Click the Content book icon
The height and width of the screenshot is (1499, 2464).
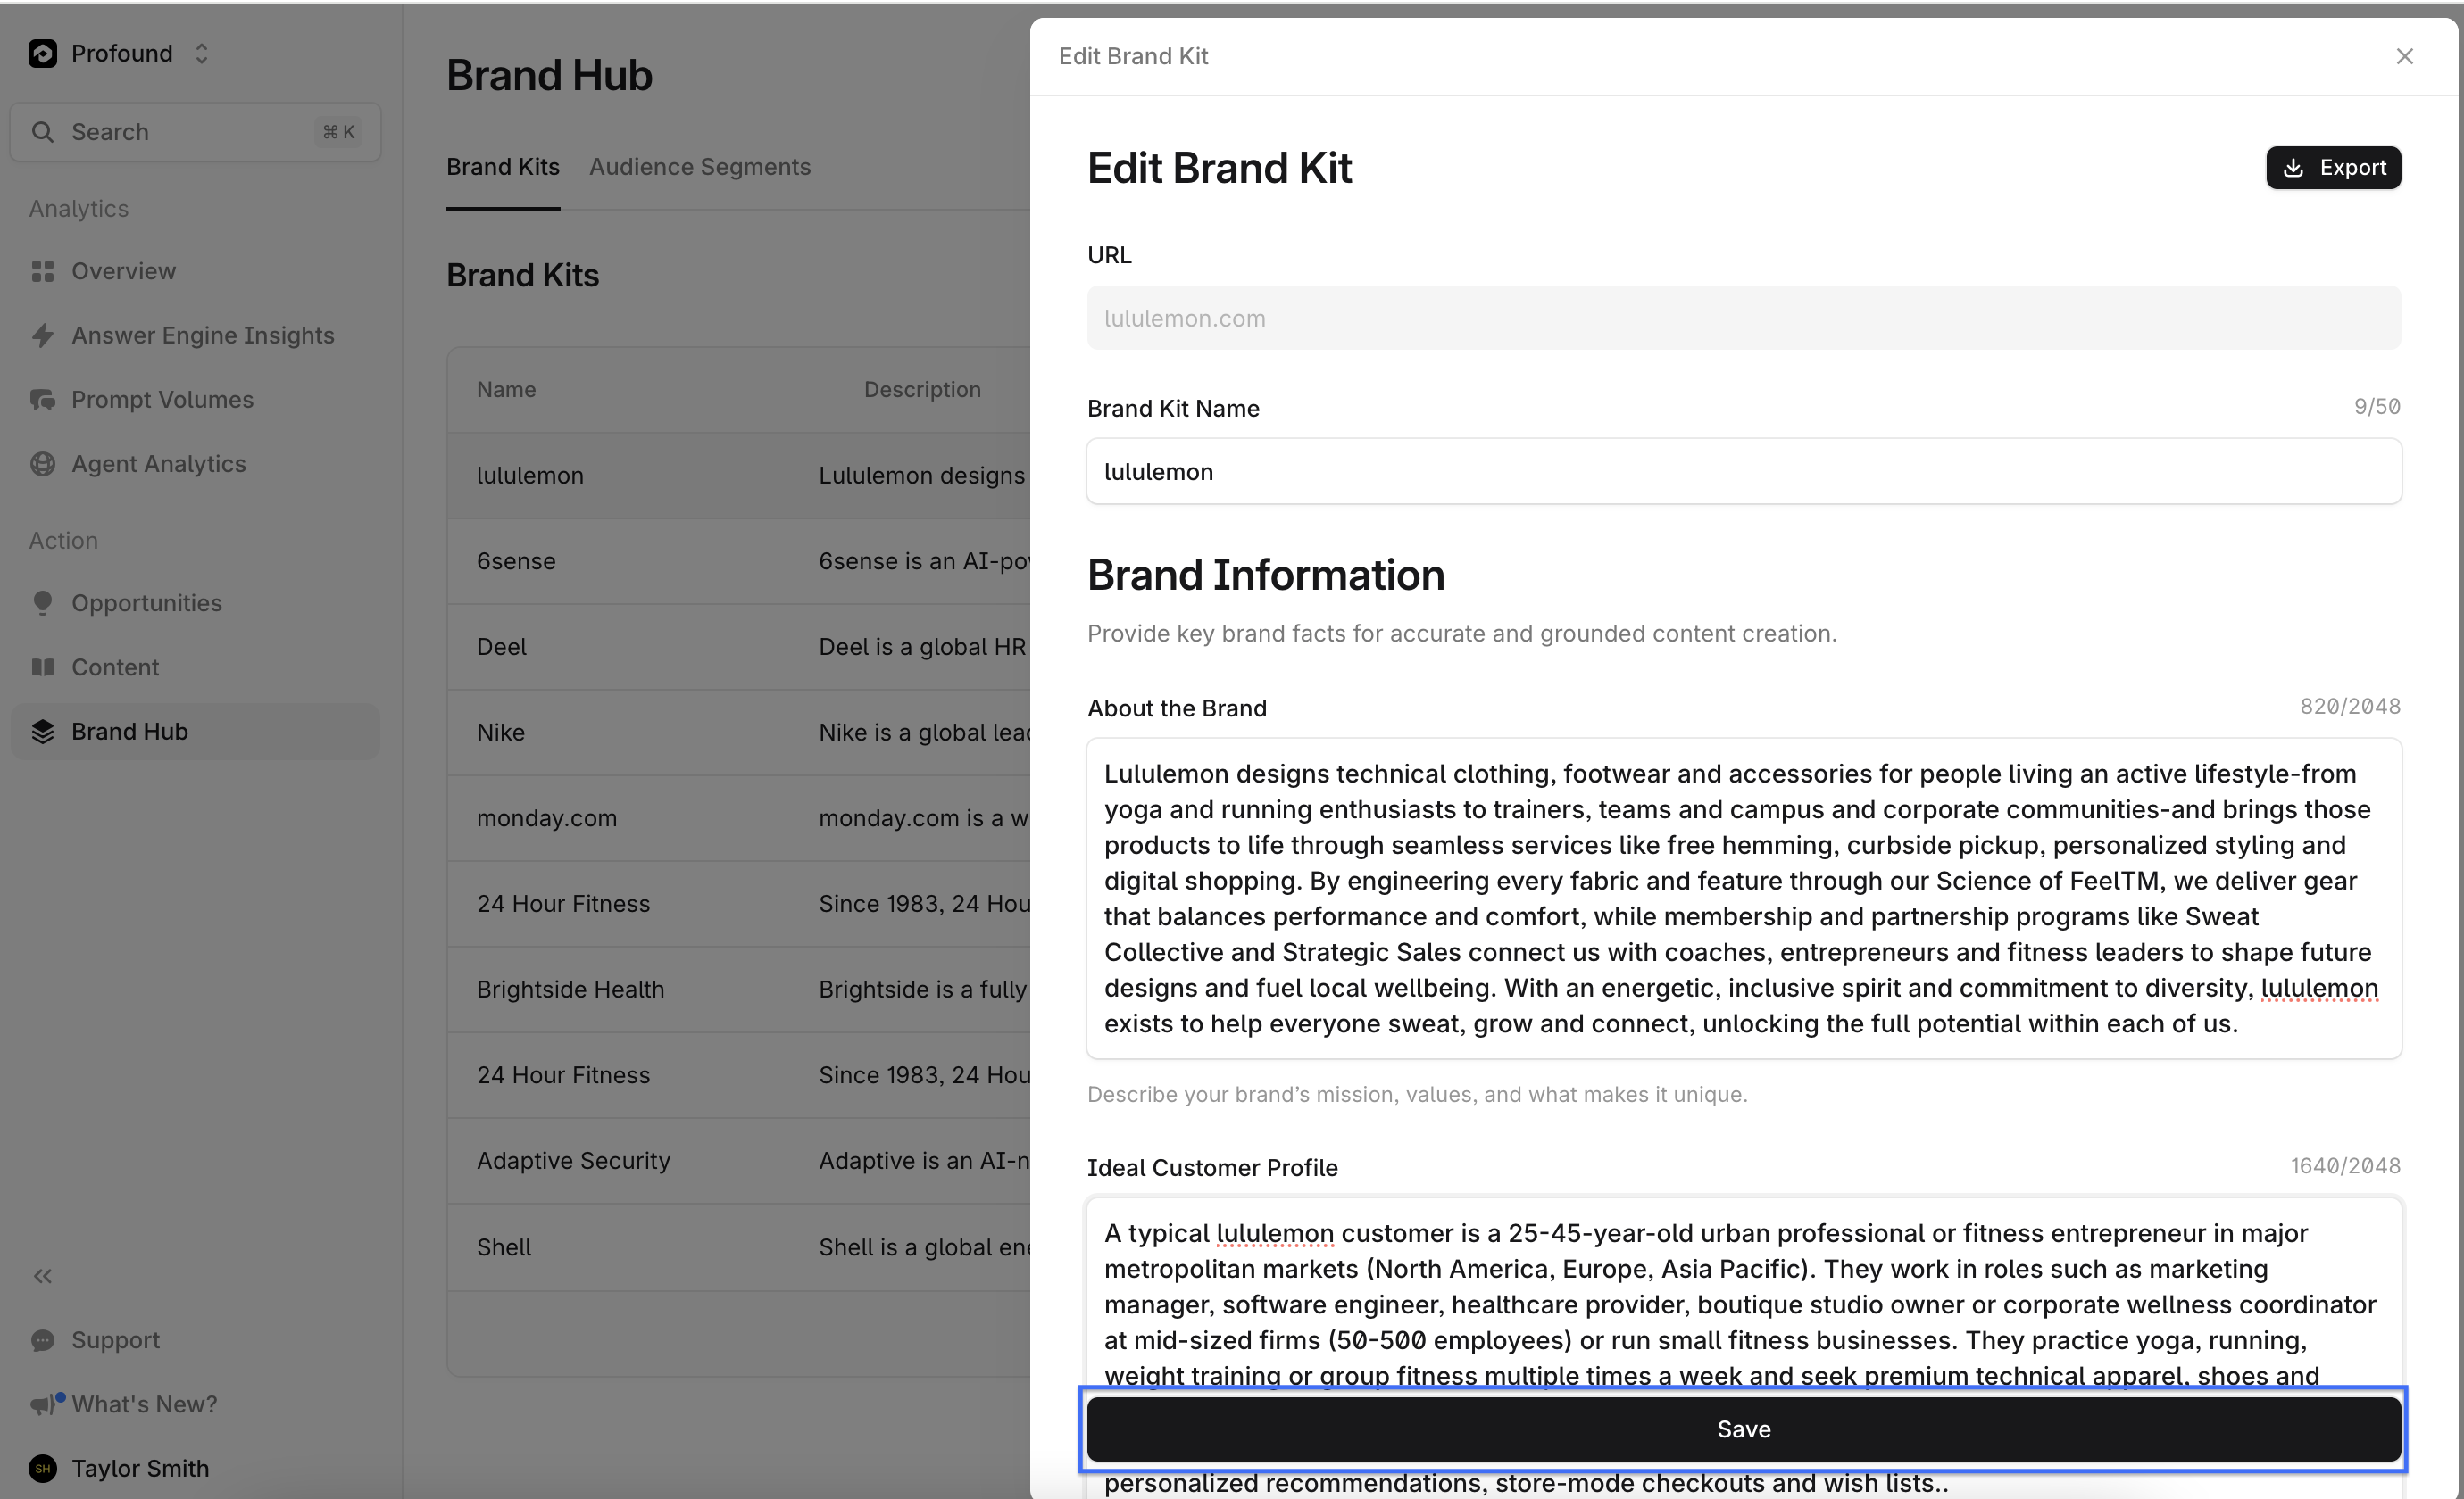[42, 667]
